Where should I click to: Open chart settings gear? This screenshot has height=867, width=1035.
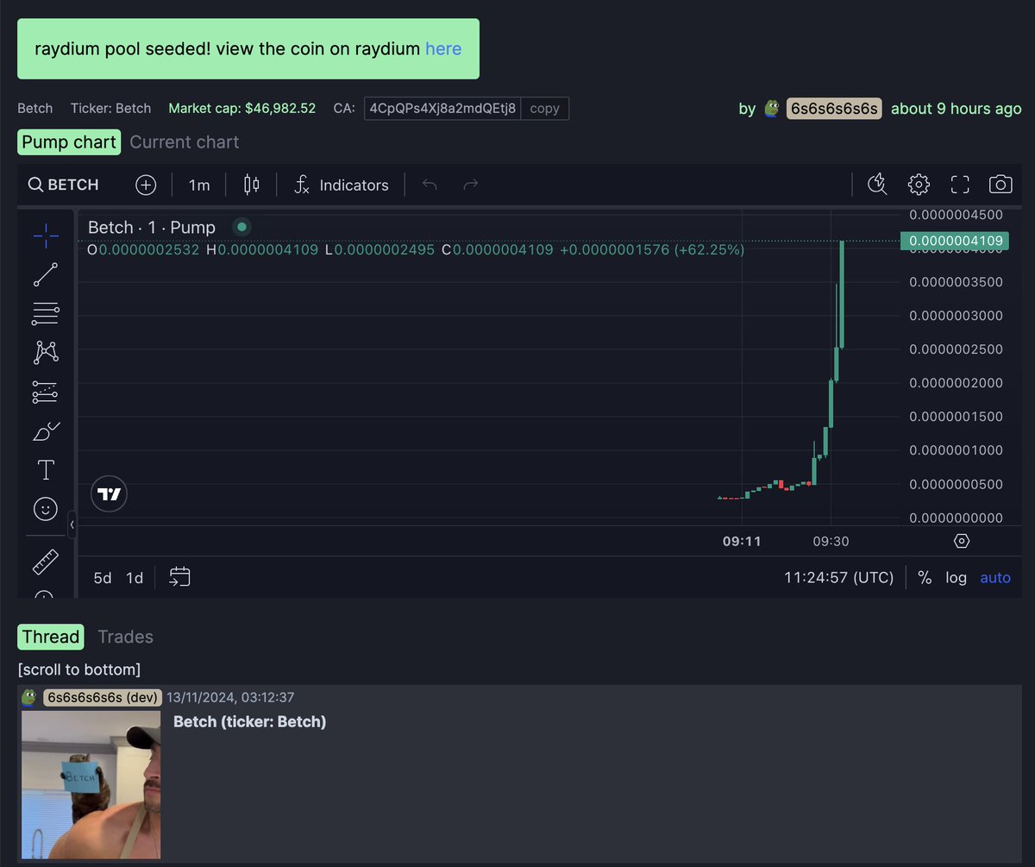[919, 184]
